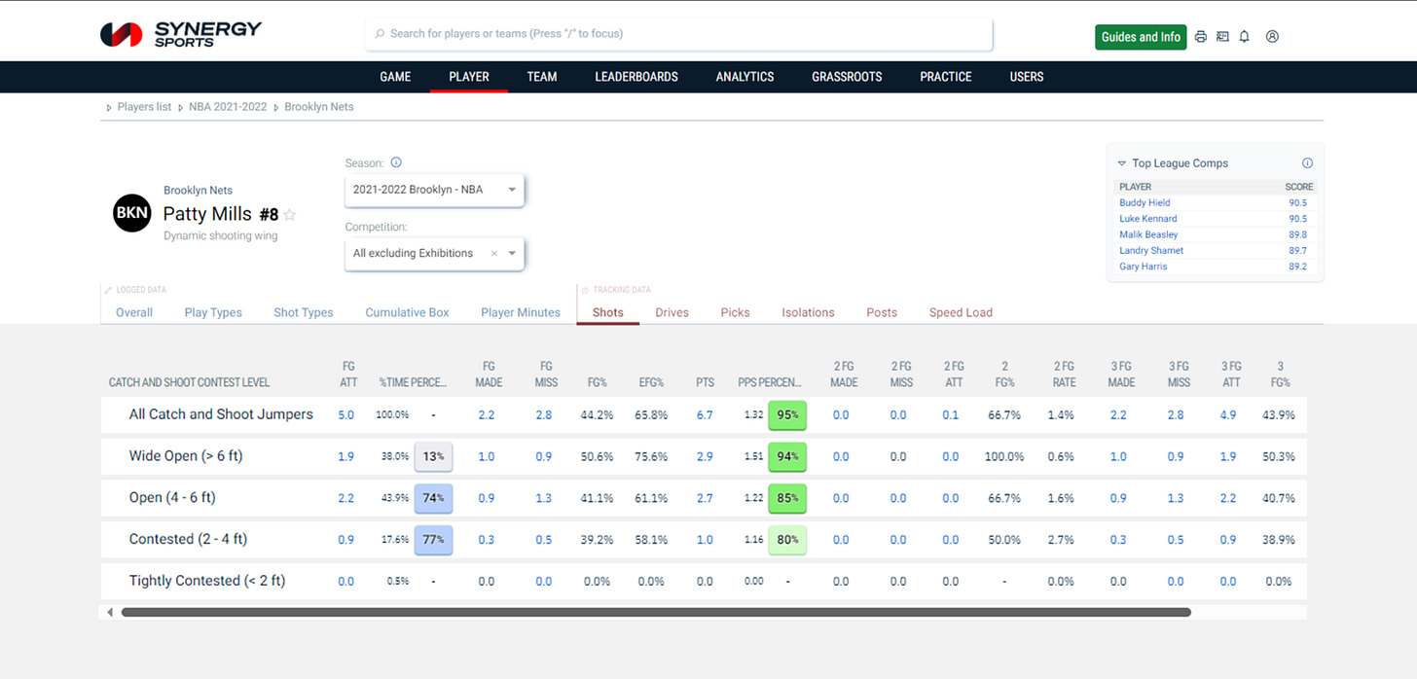Screen dimensions: 1417x679
Task: Go to NBA 2021-2022 breadcrumb
Action: (x=228, y=107)
